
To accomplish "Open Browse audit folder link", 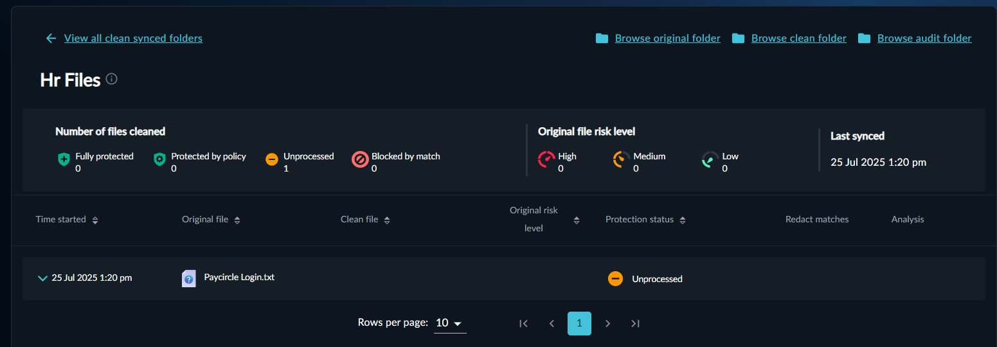I will (924, 39).
